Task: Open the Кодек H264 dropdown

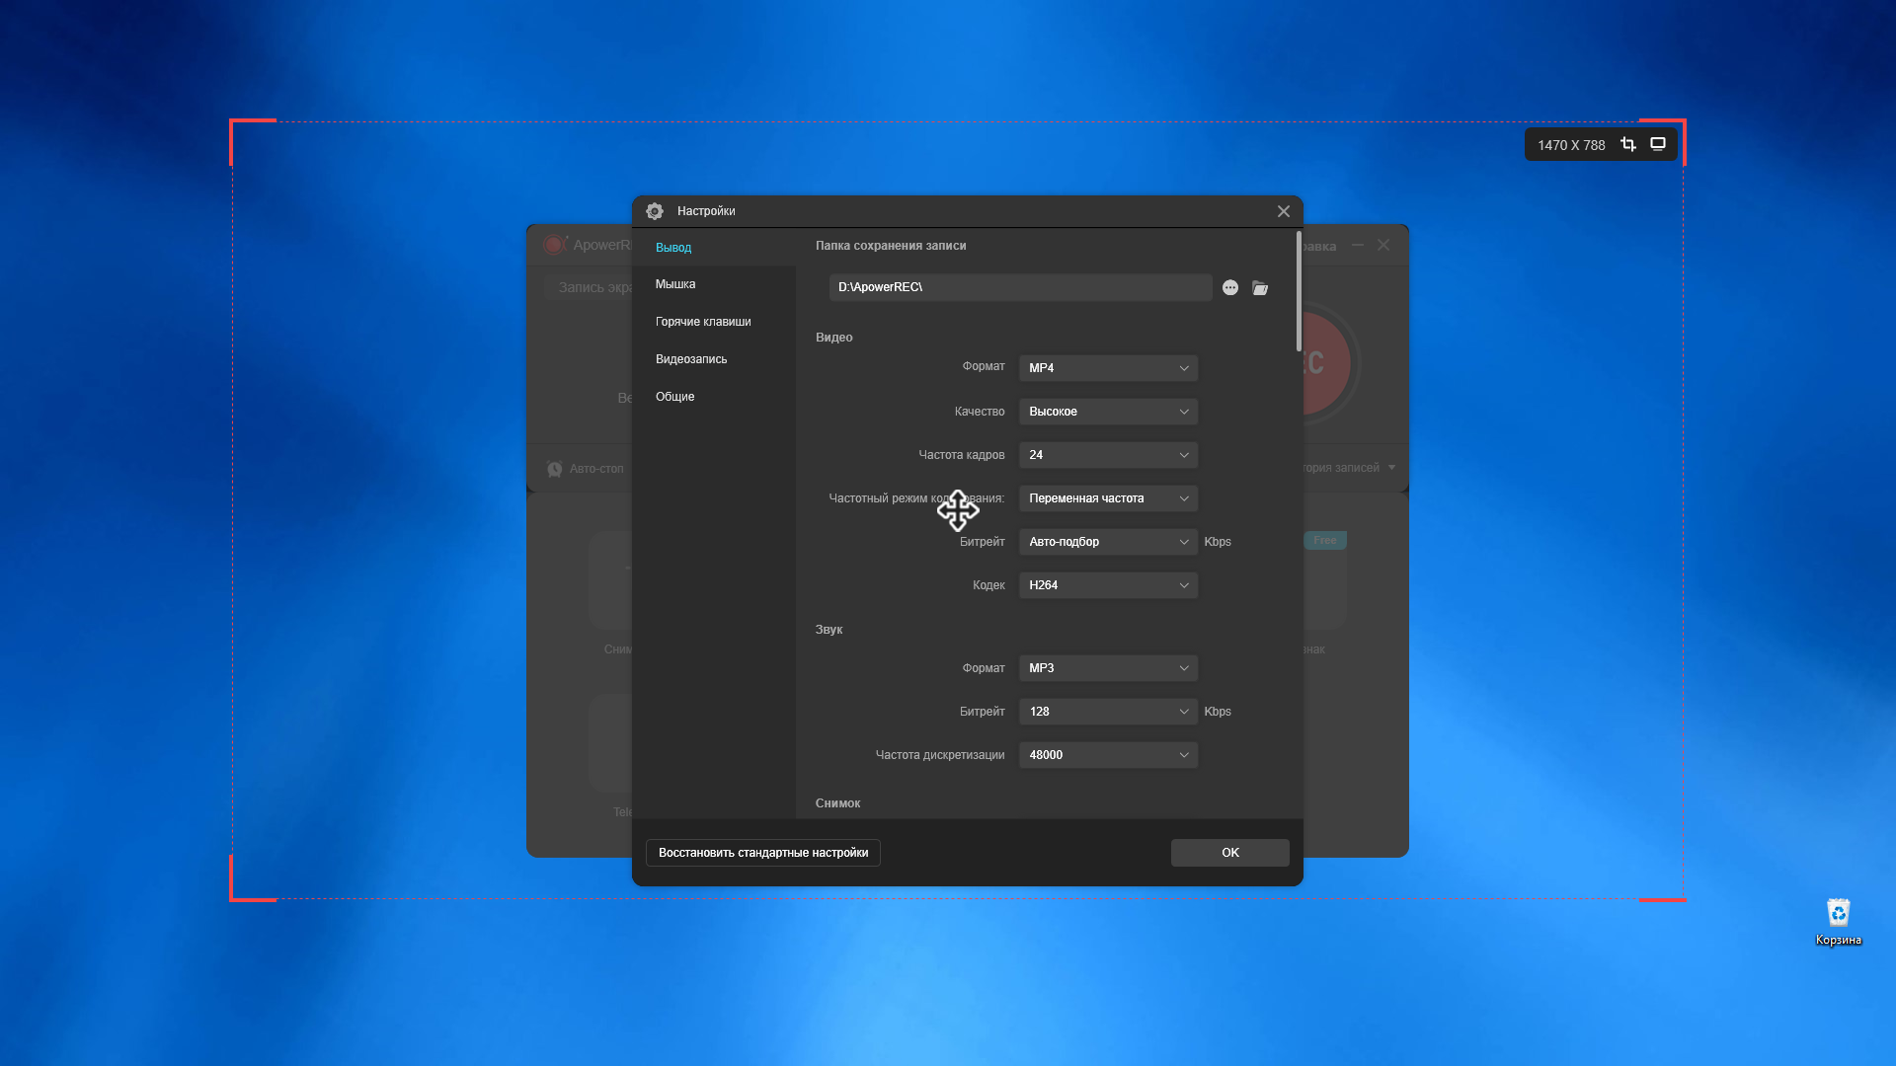Action: pos(1108,585)
